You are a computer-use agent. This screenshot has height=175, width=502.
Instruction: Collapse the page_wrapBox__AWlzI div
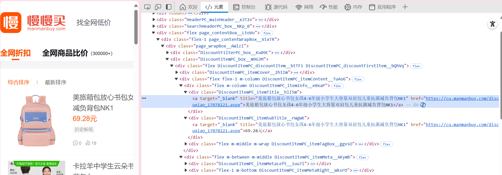(163, 46)
